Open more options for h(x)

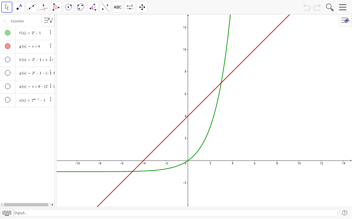(51, 59)
